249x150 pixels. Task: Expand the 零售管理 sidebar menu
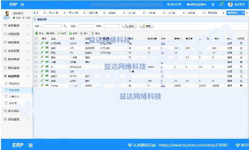[x=17, y=25]
